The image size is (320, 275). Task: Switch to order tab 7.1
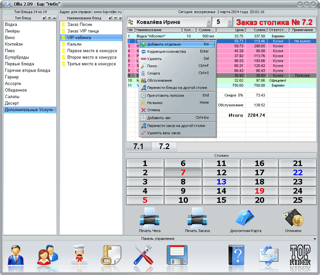pos(138,147)
